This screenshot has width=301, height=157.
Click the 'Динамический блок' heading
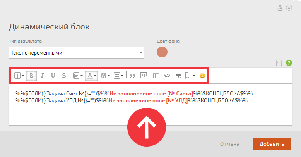pyautogui.click(x=49, y=26)
